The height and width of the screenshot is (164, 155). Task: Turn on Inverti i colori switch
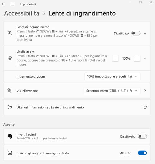click(x=142, y=136)
